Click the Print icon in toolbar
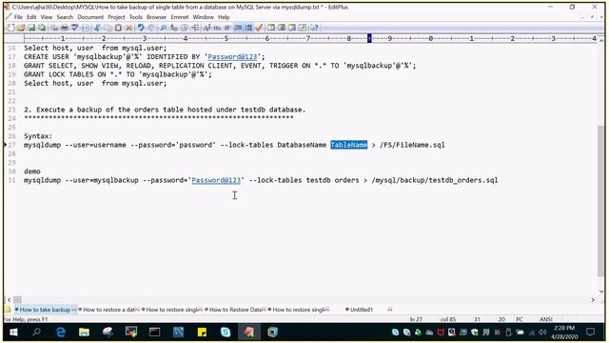The image size is (609, 343). click(65, 28)
